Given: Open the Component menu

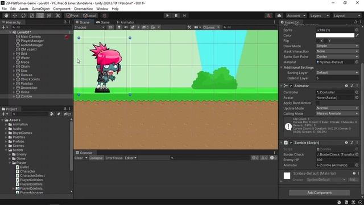Looking at the screenshot, I should 61,9.
